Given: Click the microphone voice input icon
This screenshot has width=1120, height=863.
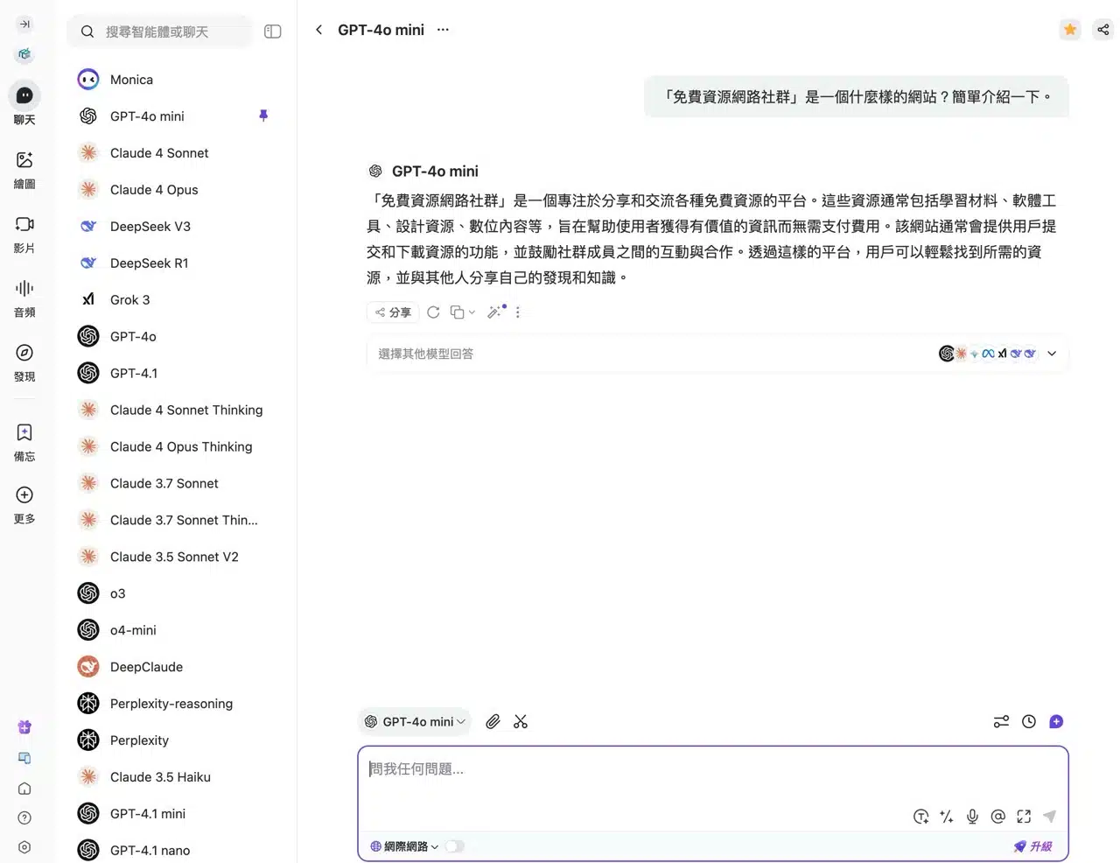Looking at the screenshot, I should pyautogui.click(x=972, y=817).
